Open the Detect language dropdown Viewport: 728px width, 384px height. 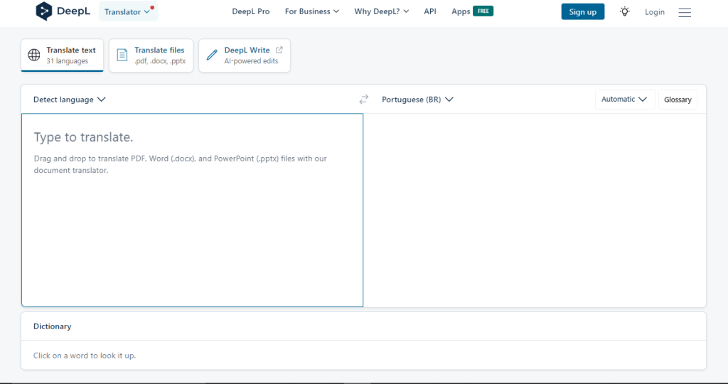[x=70, y=100]
